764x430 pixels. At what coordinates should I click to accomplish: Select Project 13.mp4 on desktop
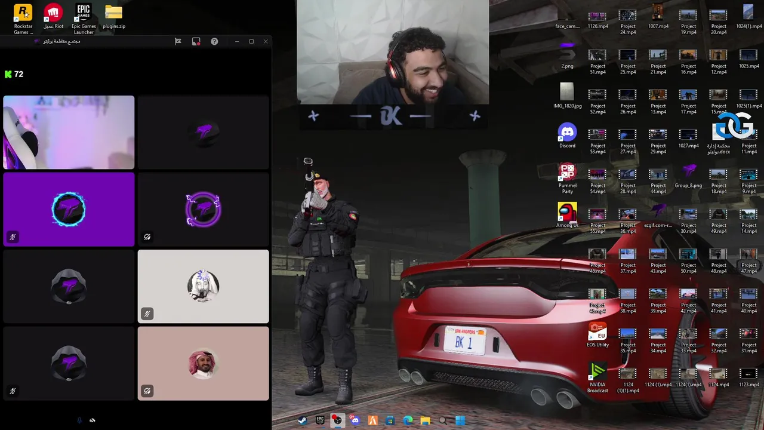click(x=658, y=102)
